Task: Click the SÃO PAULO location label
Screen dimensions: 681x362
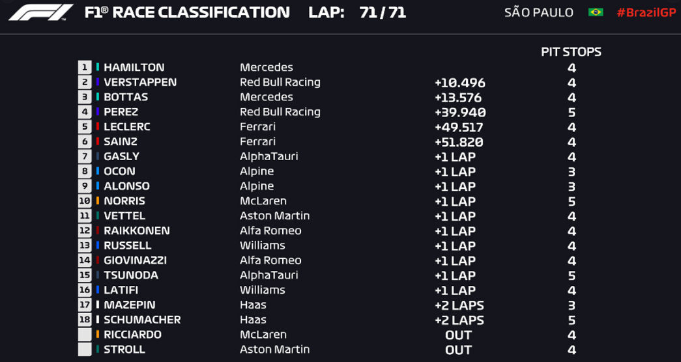Action: tap(538, 12)
